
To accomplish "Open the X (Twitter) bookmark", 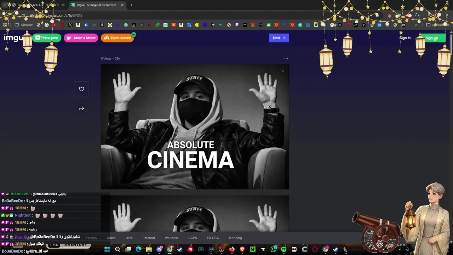I will point(70,25).
